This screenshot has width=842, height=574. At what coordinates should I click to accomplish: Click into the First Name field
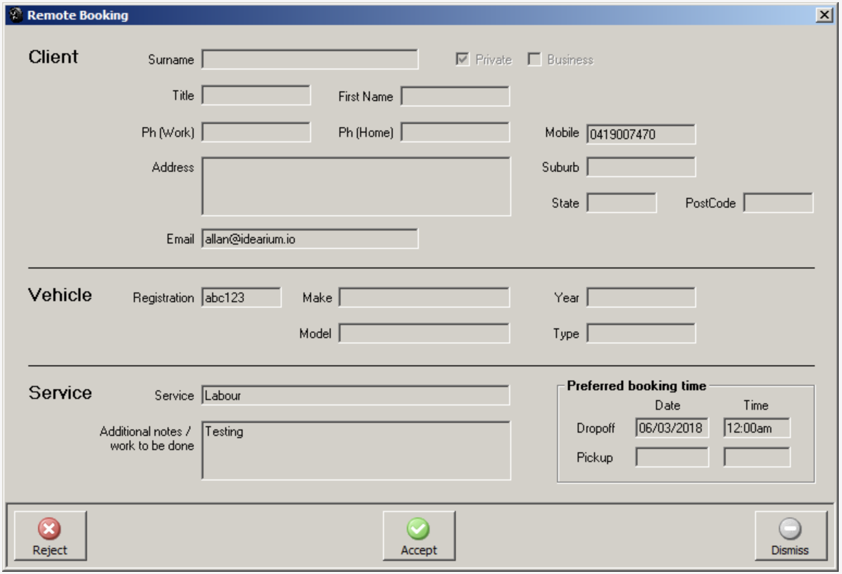[x=455, y=96]
